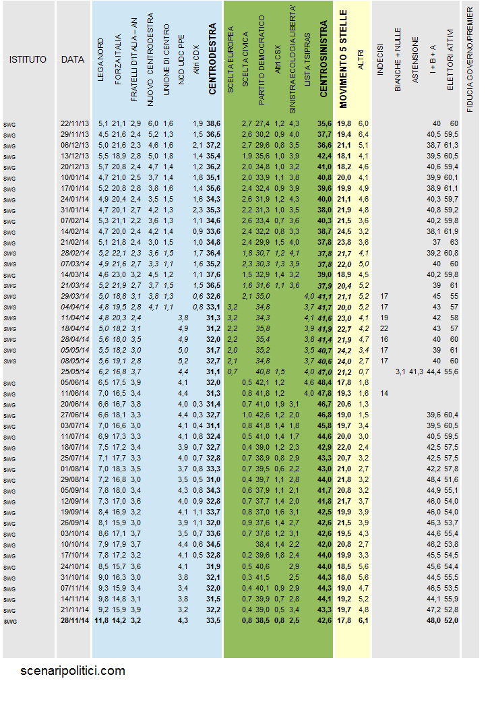Click Centrodestra 33,5 in 28/11/14 row

click(x=213, y=620)
